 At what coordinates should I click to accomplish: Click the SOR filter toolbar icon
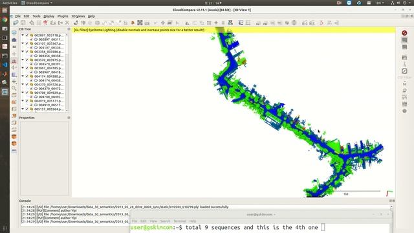(x=147, y=23)
